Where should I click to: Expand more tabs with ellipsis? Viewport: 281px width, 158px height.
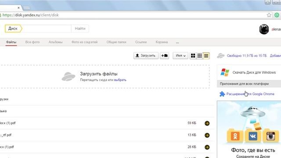[177, 43]
